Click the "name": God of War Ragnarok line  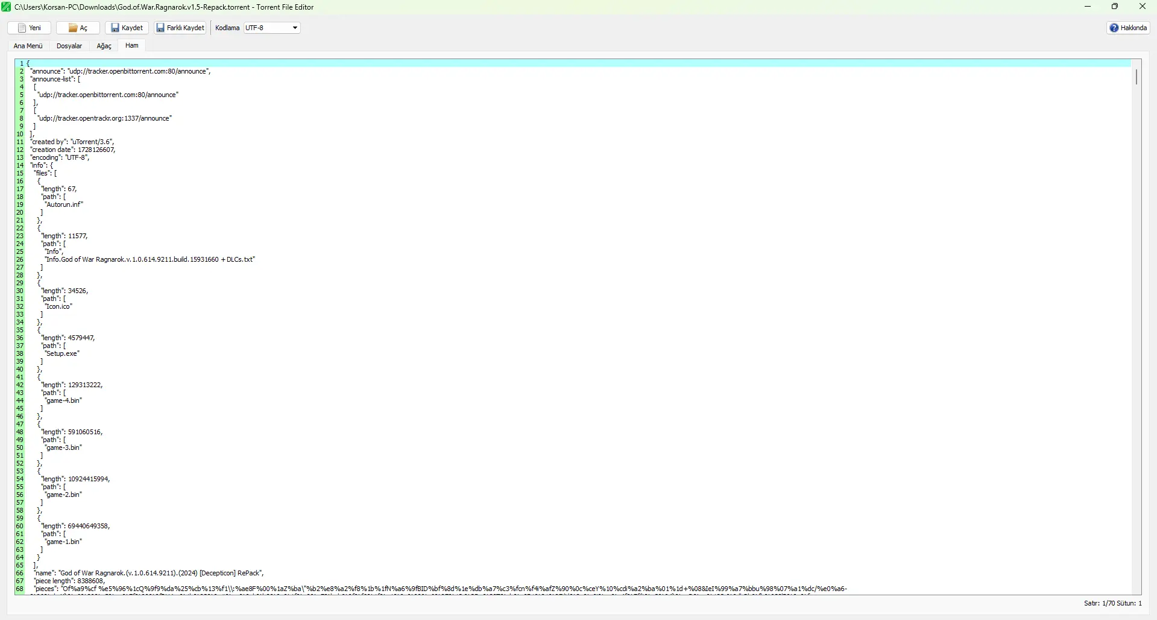[x=149, y=573]
